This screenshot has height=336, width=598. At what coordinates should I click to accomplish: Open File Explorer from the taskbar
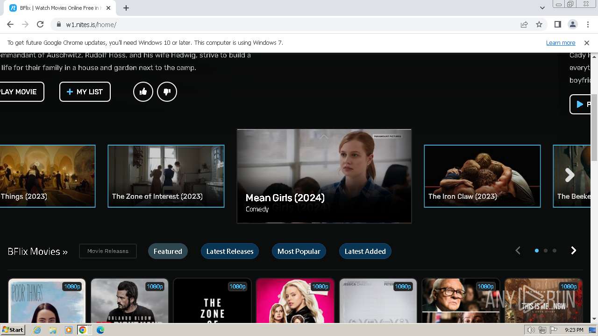click(x=53, y=330)
